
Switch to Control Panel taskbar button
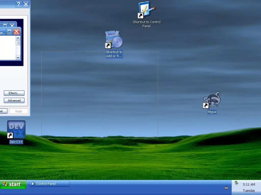tap(49, 184)
